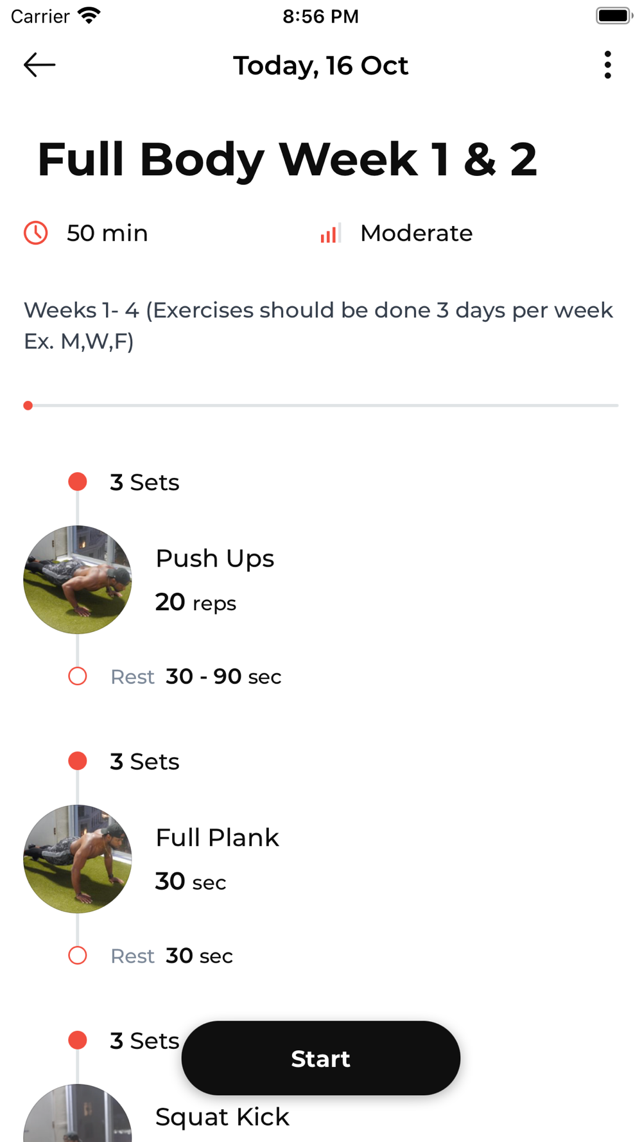Tap the red dot beside Full Plank sets
The height and width of the screenshot is (1142, 642).
pyautogui.click(x=78, y=761)
